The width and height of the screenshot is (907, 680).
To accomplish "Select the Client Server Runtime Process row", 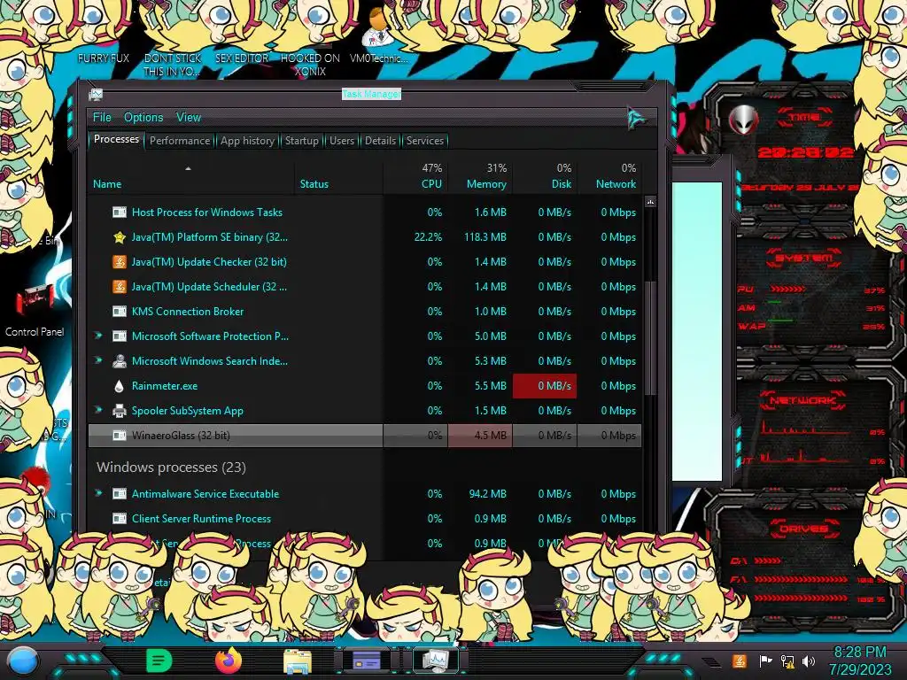I will tap(365, 519).
